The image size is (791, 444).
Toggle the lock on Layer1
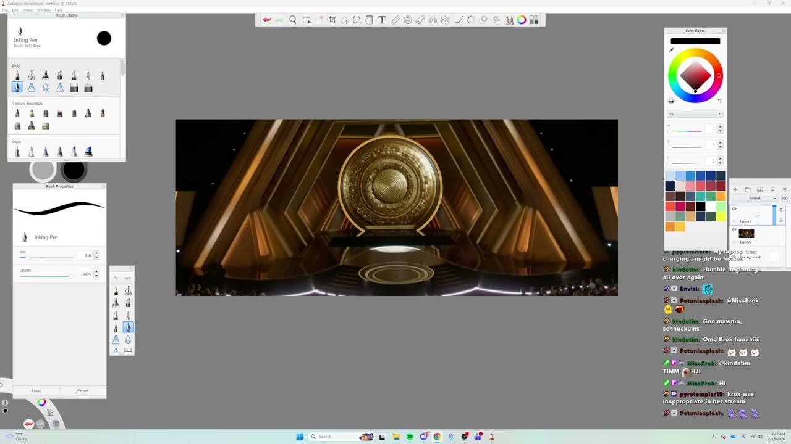[x=781, y=220]
